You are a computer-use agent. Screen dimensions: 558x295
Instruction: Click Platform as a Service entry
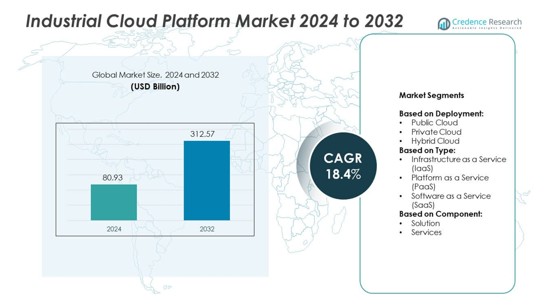pos(449,177)
